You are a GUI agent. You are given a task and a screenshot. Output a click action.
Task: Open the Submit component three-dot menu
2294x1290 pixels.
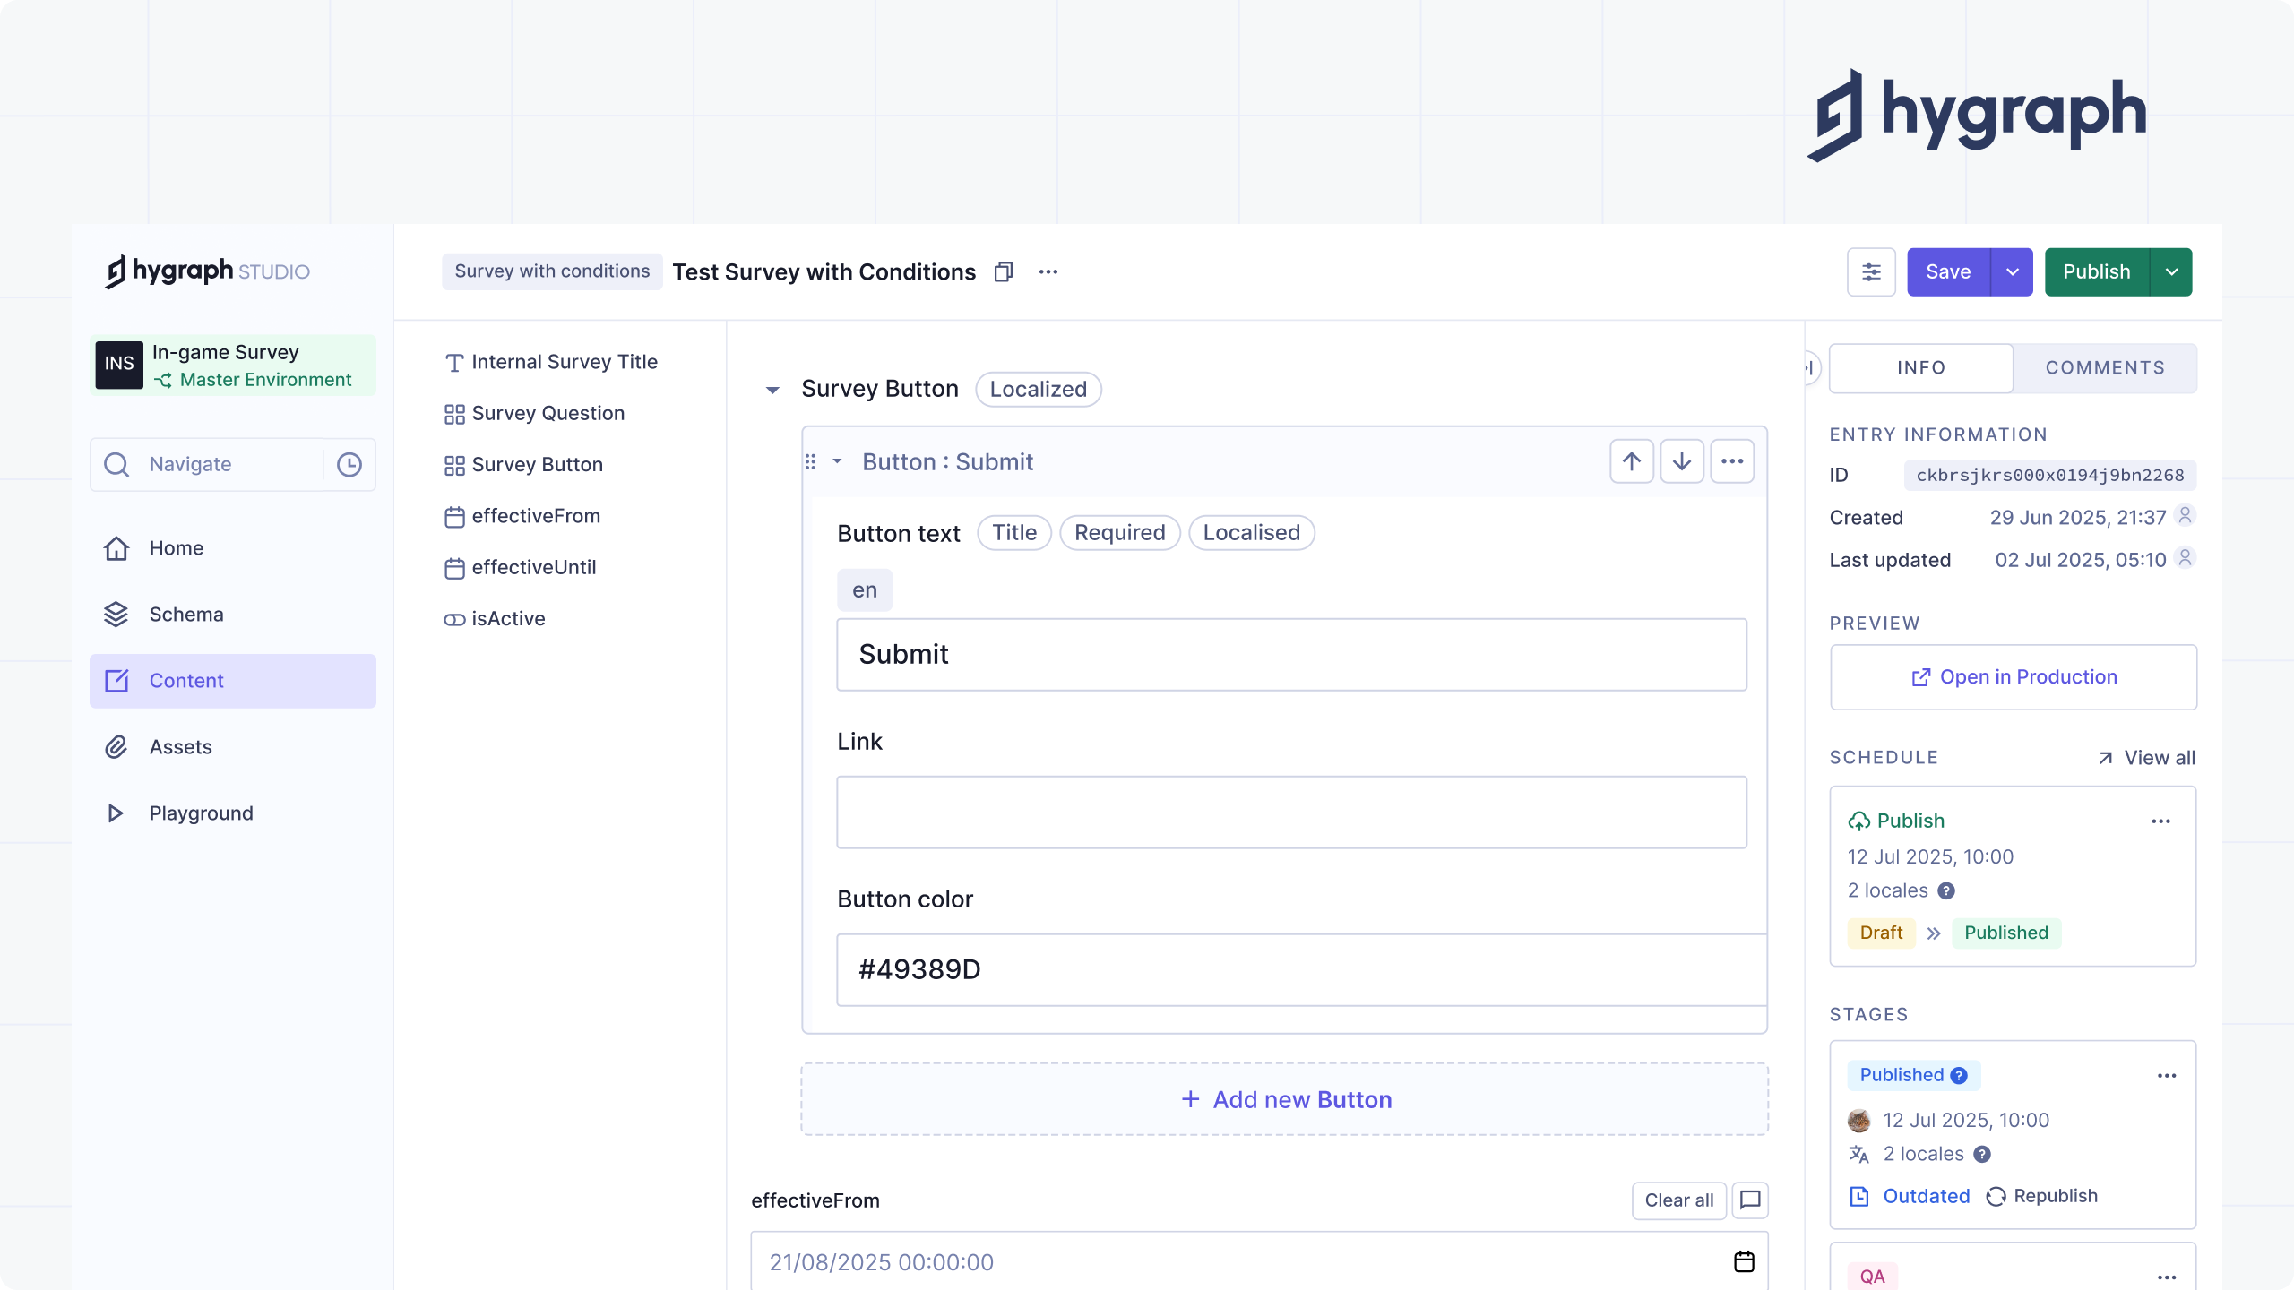point(1732,461)
